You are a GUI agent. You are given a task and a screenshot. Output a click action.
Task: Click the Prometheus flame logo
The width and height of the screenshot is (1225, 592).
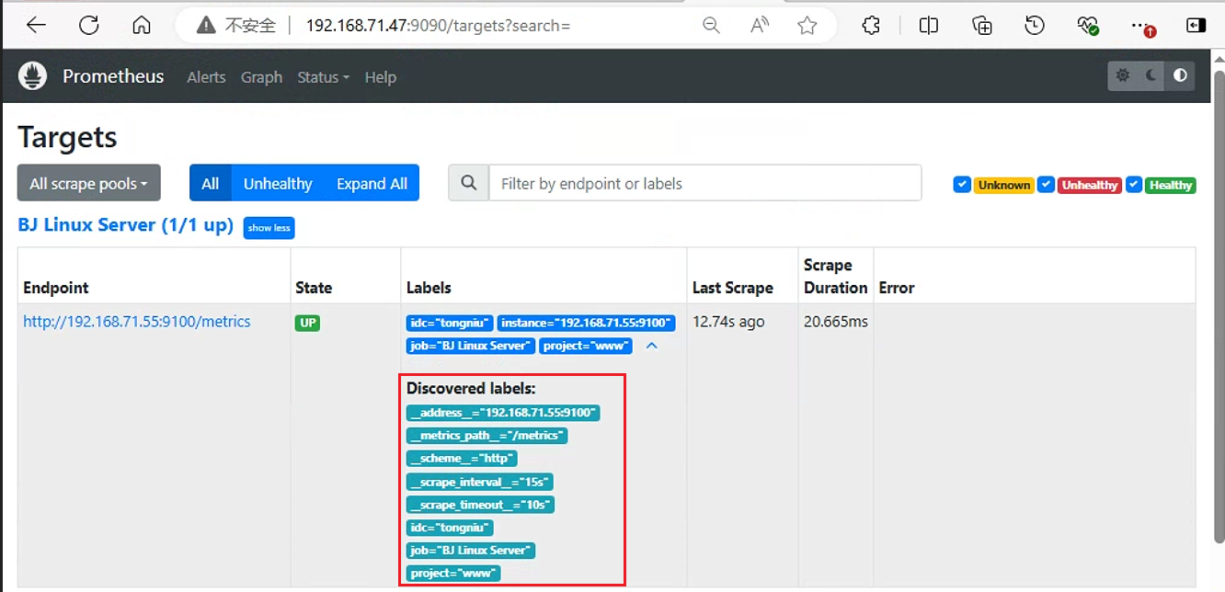point(32,76)
